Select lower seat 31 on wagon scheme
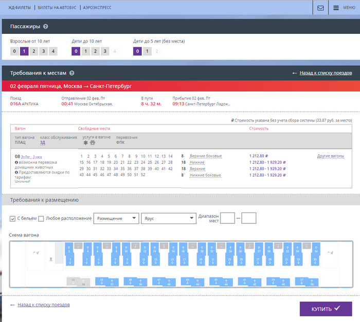 [x=286, y=261]
